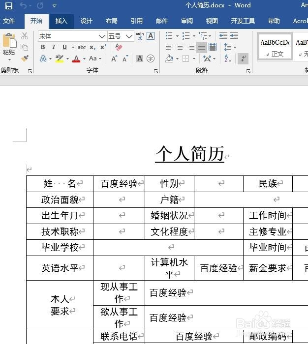308x344 pixels.
Task: Apply yellow text highlight color
Action: 60,58
